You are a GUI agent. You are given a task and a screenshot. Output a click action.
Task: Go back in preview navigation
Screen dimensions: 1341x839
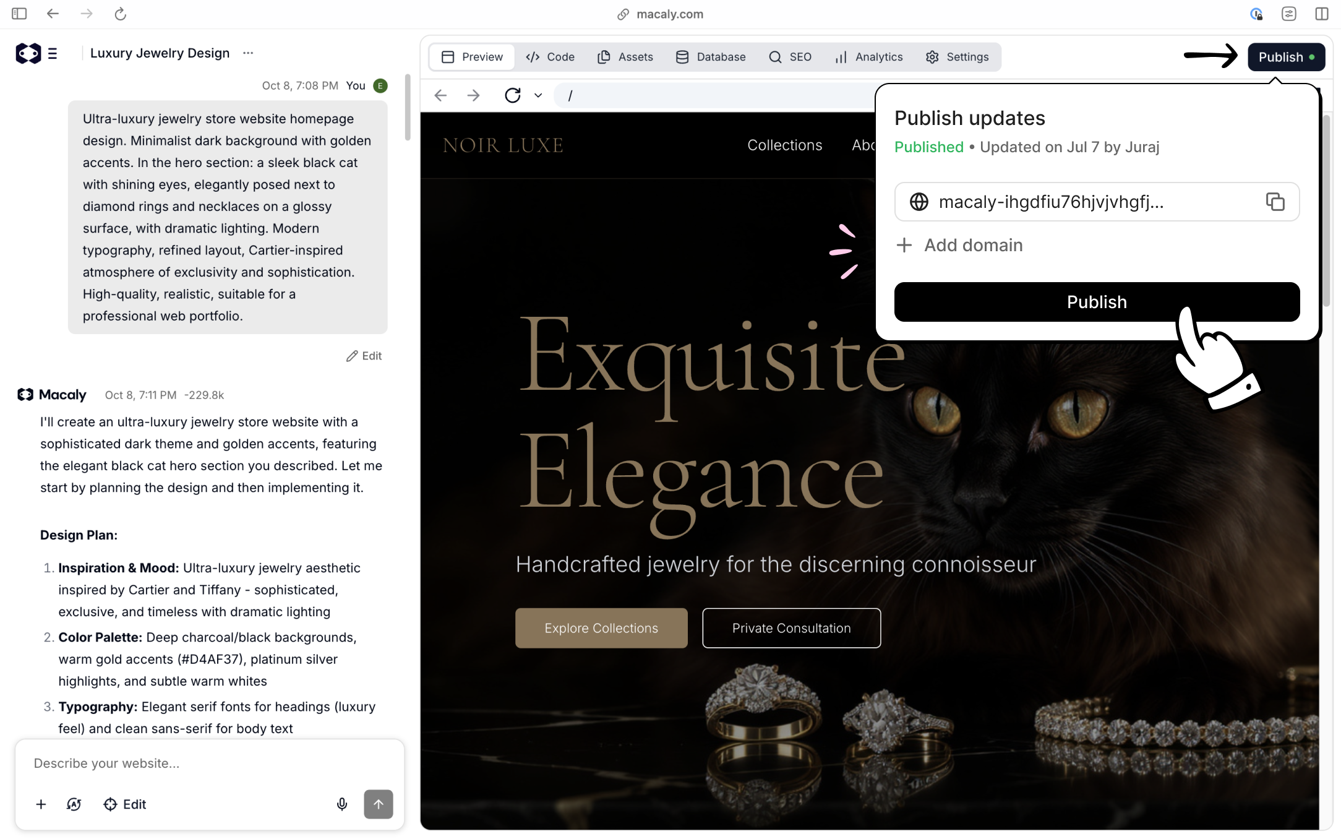tap(440, 95)
